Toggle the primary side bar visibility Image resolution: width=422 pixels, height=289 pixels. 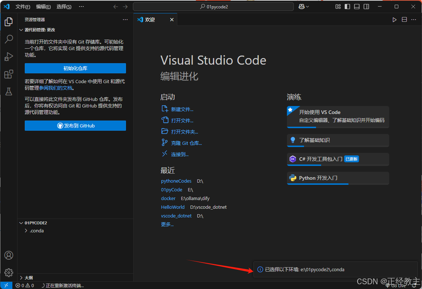[347, 7]
